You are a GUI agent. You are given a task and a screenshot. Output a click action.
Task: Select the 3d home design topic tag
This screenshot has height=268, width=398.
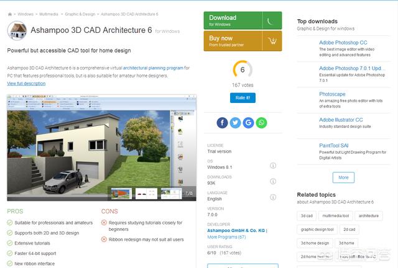pyautogui.click(x=315, y=243)
